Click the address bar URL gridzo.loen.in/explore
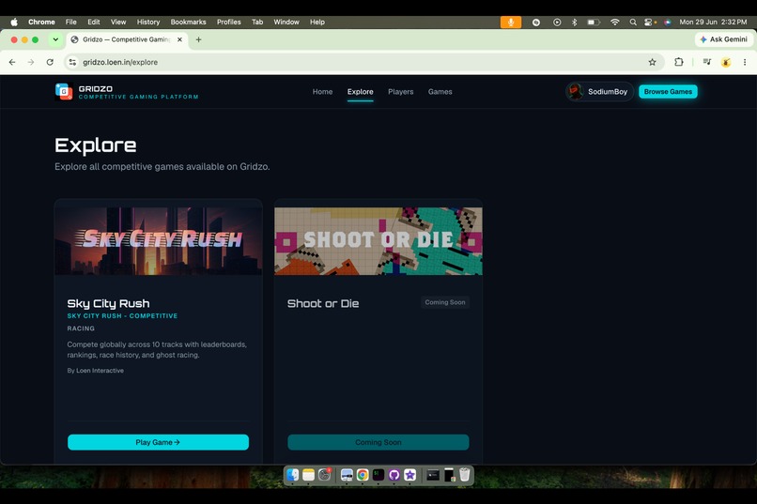Viewport: 757px width, 504px height. [120, 62]
